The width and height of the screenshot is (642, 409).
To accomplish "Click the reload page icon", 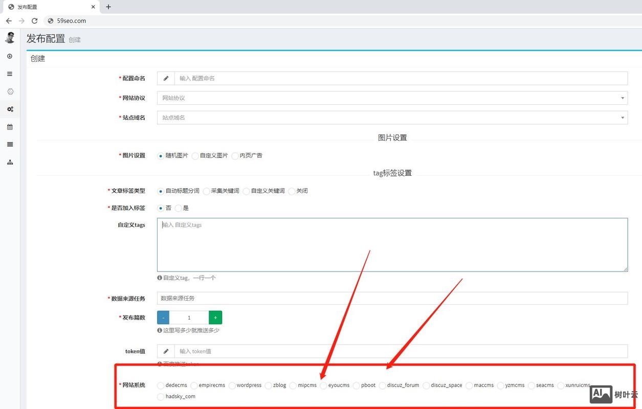I will (x=34, y=21).
